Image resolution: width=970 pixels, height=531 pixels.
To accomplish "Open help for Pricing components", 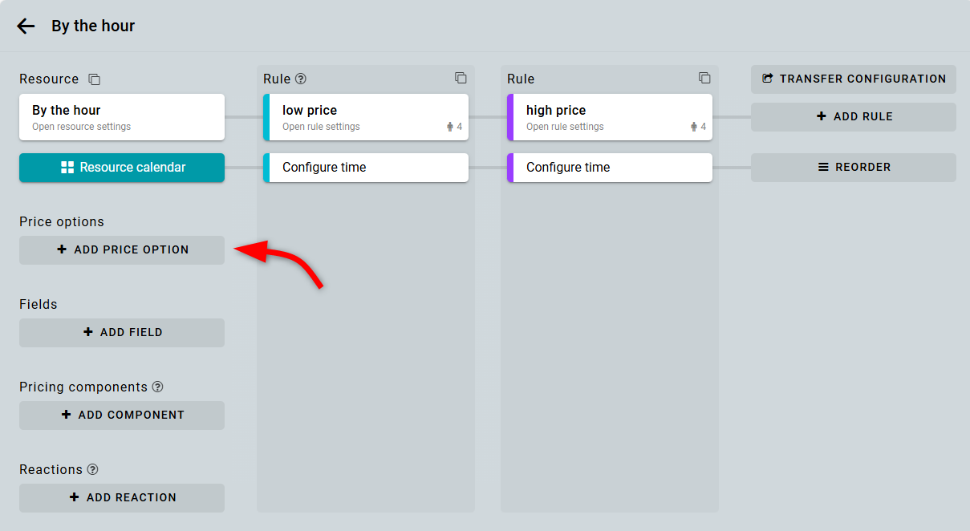I will coord(157,387).
